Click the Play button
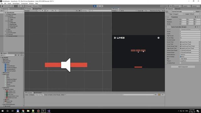201x113 pixels. [x=95, y=6]
